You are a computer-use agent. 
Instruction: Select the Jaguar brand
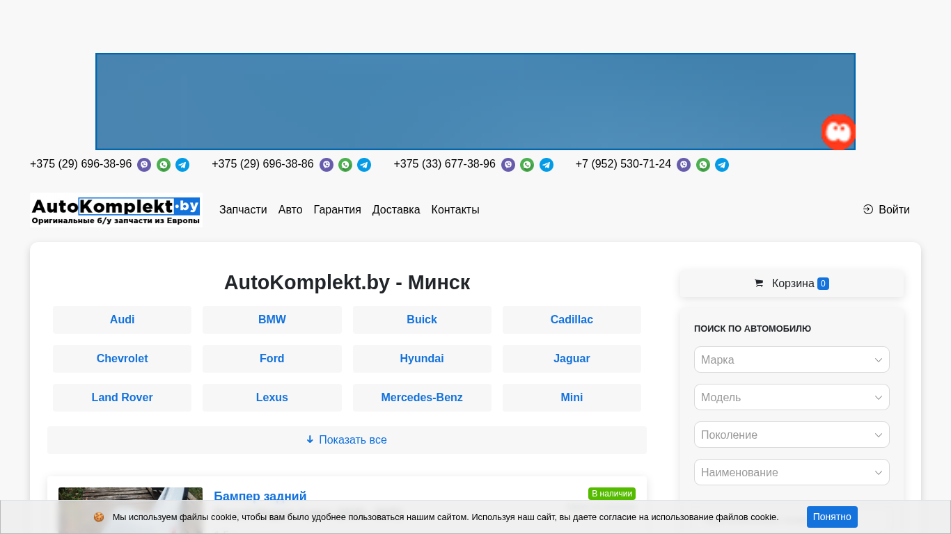tap(572, 359)
